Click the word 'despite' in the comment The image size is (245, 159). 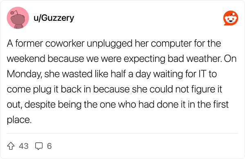(x=40, y=105)
